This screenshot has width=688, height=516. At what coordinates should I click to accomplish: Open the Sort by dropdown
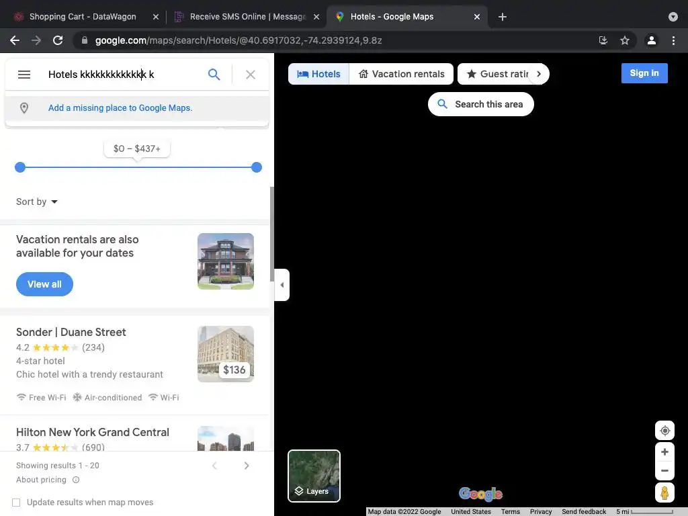(37, 202)
